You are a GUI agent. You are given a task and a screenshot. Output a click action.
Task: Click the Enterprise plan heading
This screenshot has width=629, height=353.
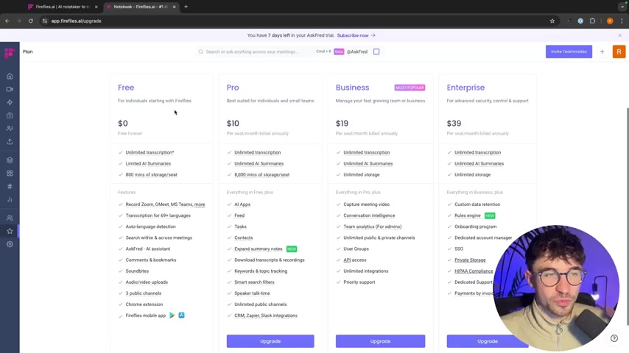465,88
